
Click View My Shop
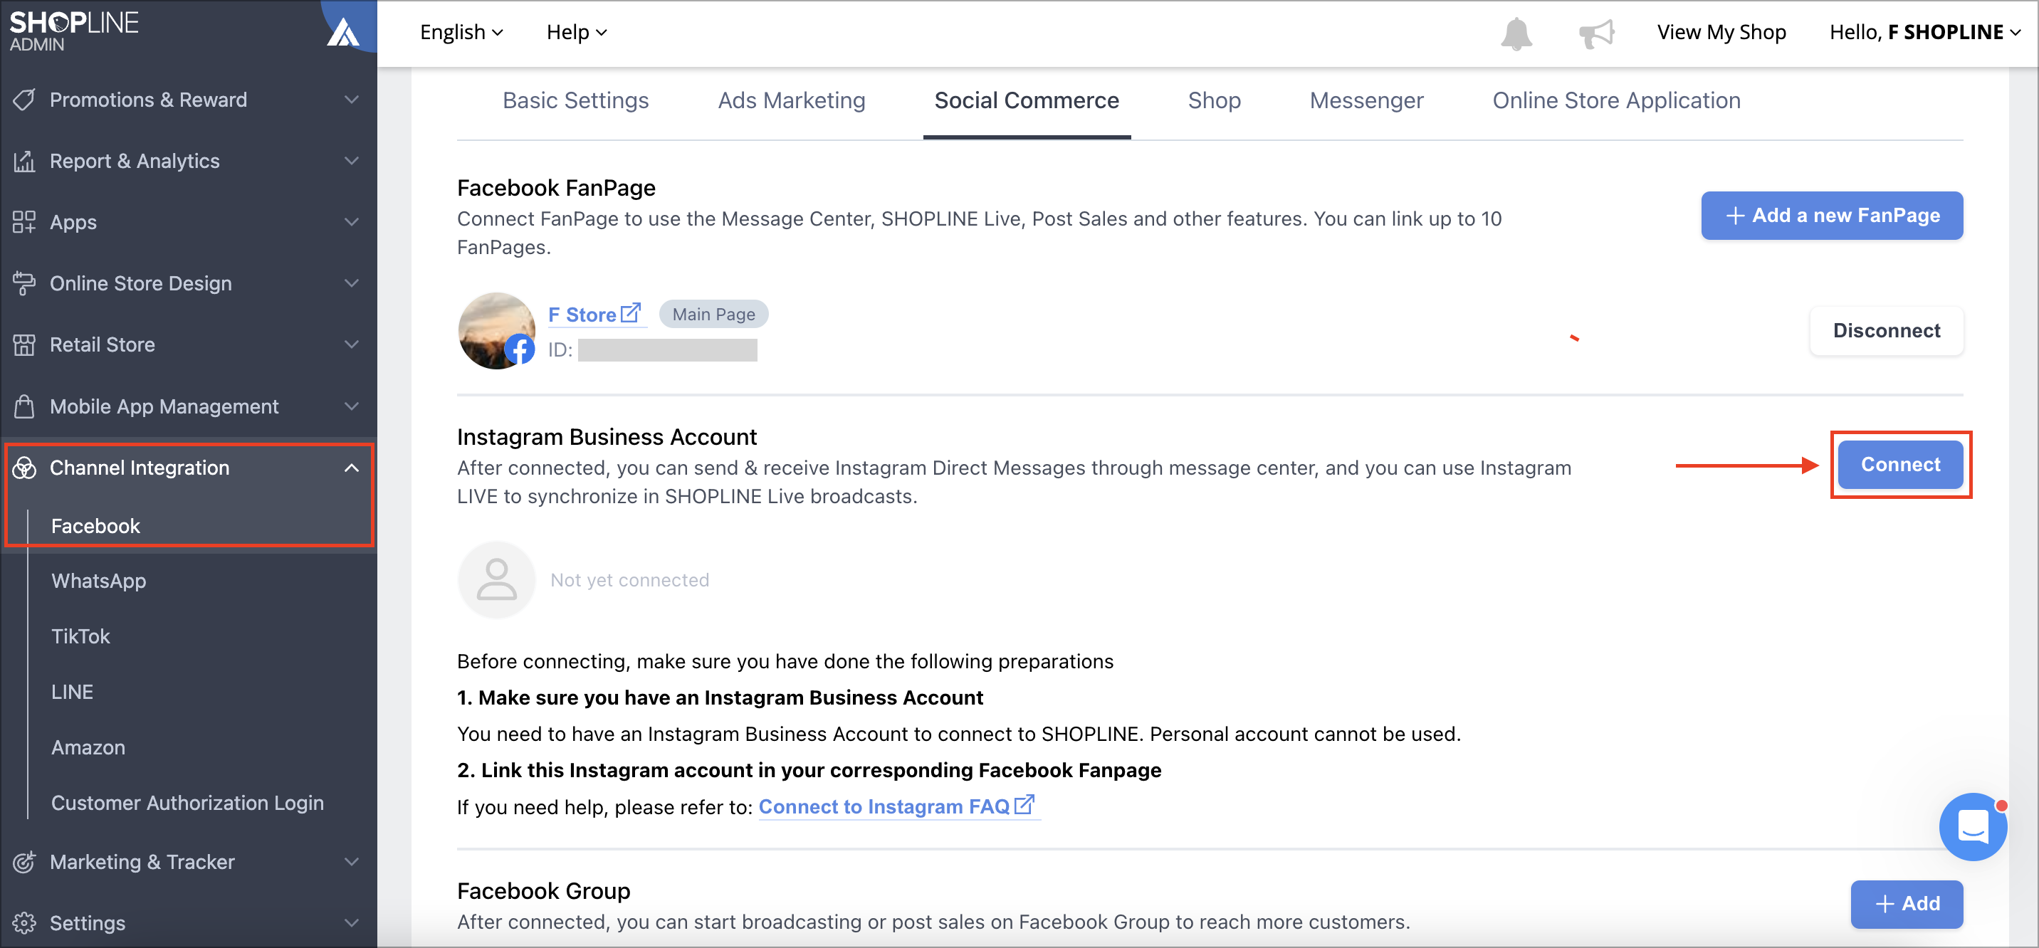(1721, 33)
